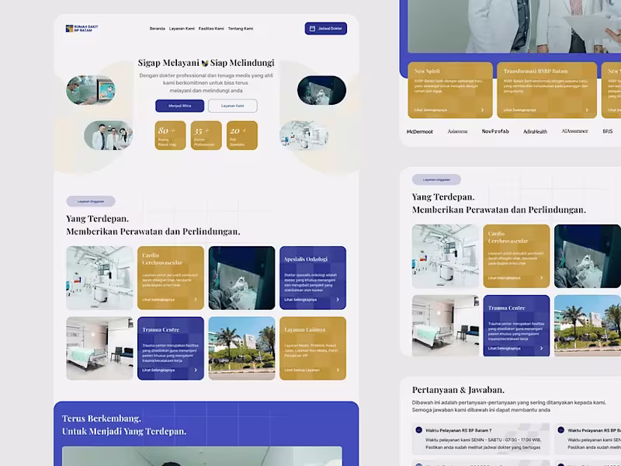621x466 pixels.
Task: Click Lihat Semua Layanan link
Action: tap(302, 370)
